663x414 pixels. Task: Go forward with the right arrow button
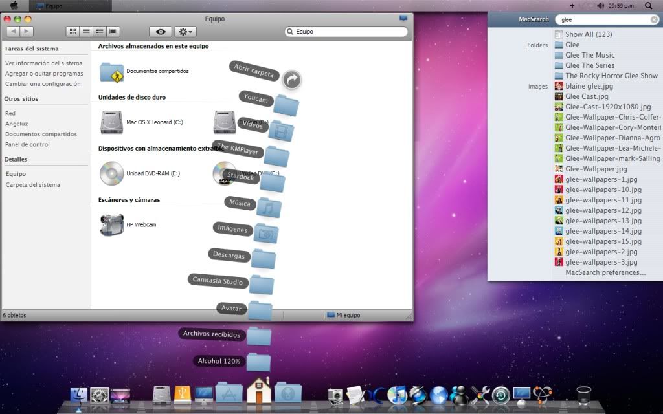point(27,31)
